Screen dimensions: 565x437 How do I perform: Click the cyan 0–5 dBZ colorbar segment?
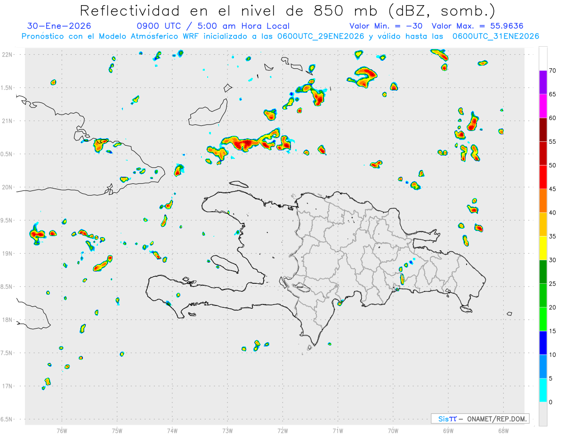coord(543,390)
